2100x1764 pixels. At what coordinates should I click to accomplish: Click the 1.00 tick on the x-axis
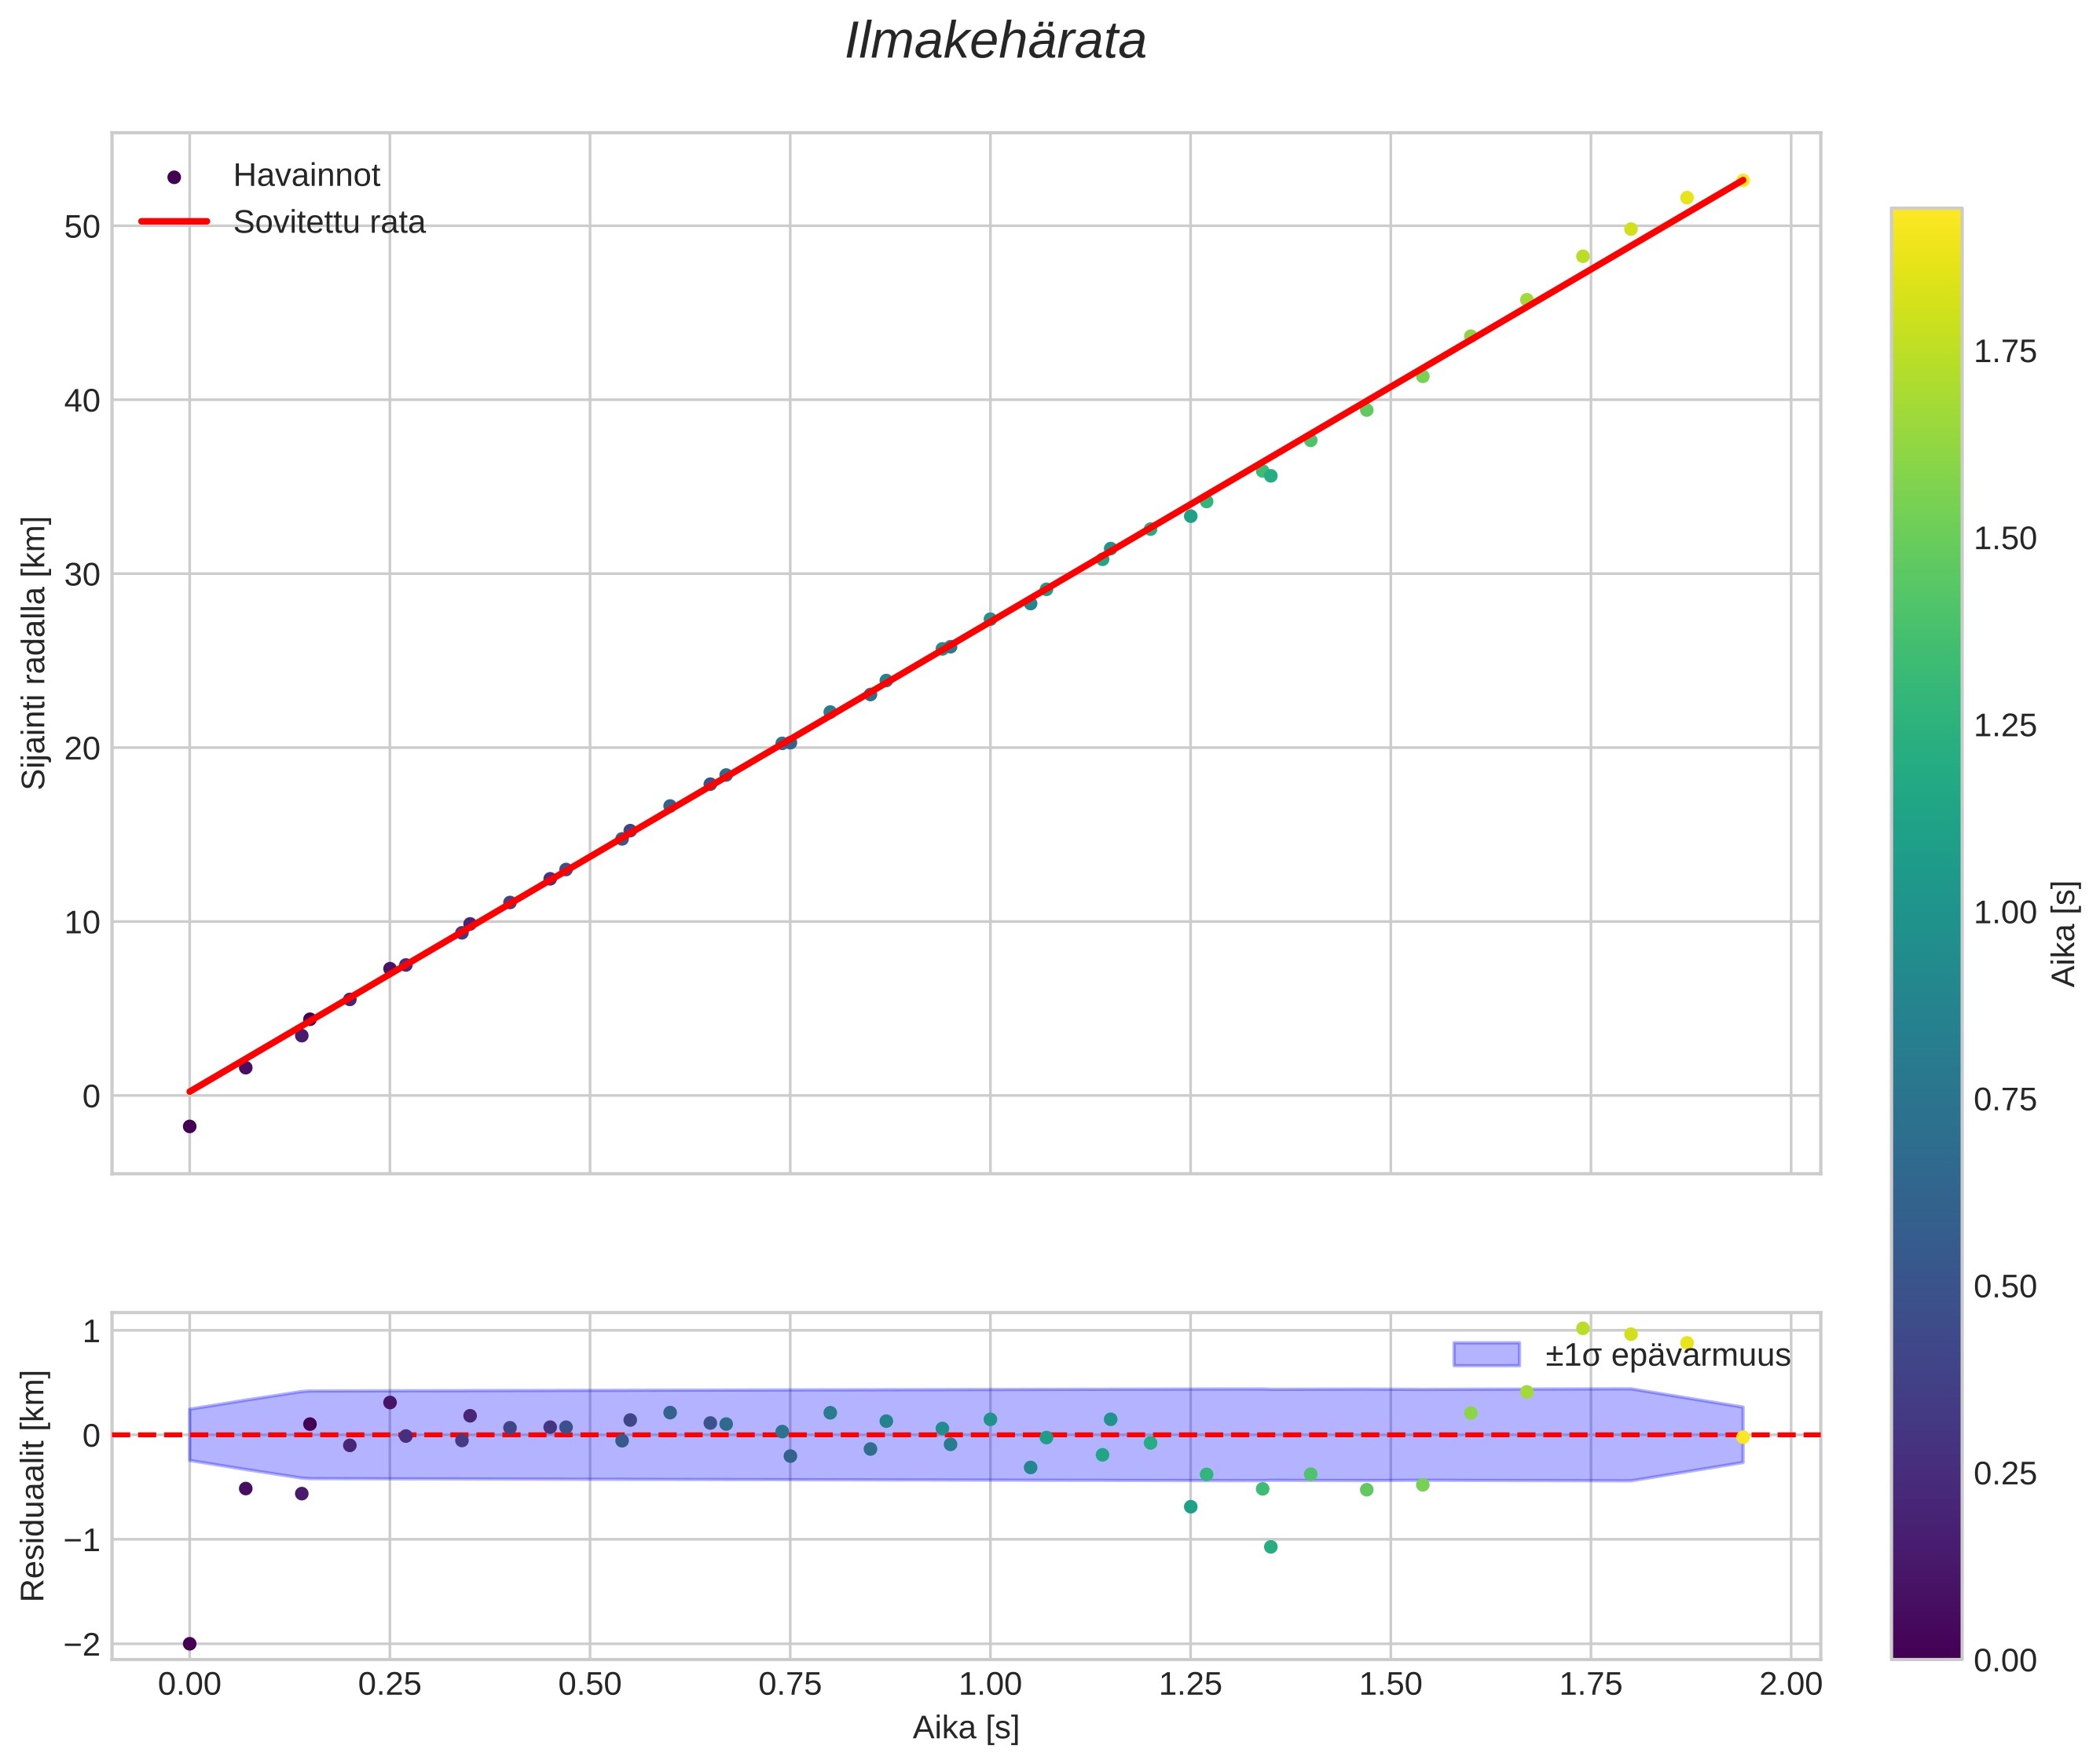click(x=991, y=1685)
